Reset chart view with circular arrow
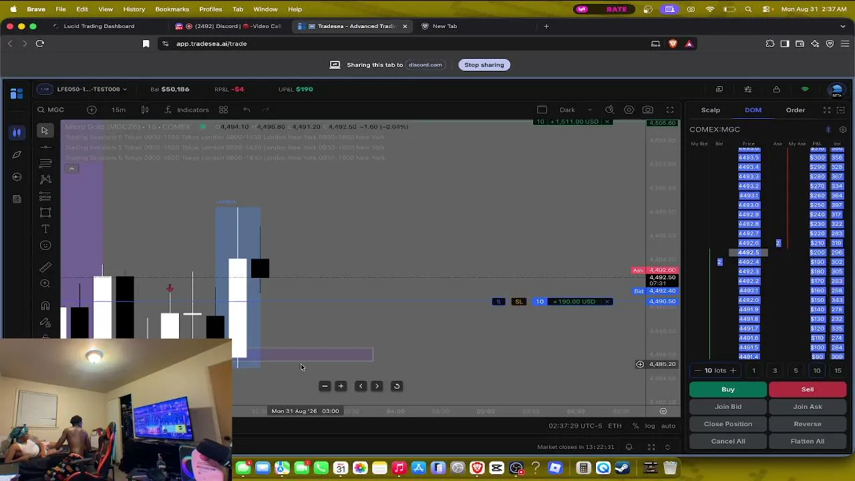Image resolution: width=855 pixels, height=481 pixels. [x=397, y=386]
